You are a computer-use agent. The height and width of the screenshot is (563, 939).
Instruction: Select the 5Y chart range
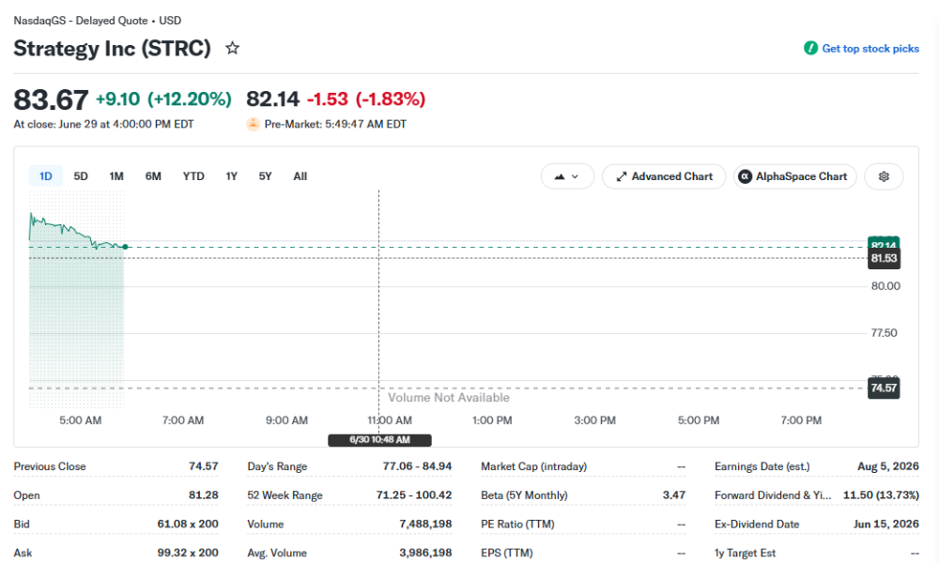point(266,176)
